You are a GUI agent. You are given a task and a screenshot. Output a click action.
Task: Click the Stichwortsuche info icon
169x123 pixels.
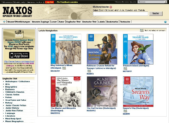click(x=111, y=7)
